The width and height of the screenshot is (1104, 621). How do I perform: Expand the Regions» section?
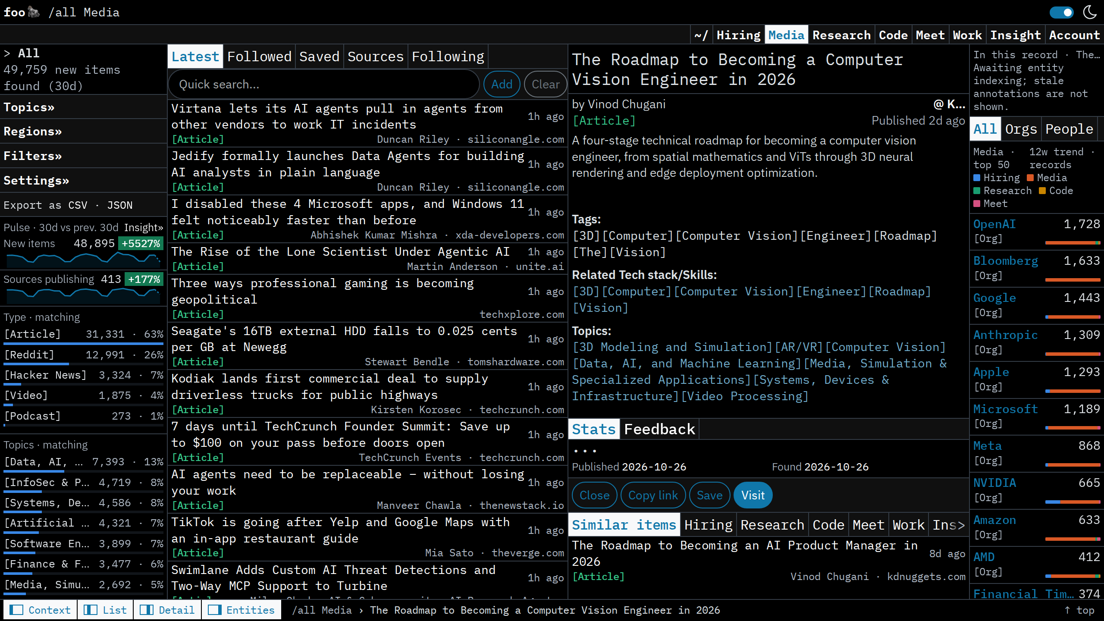pos(33,131)
